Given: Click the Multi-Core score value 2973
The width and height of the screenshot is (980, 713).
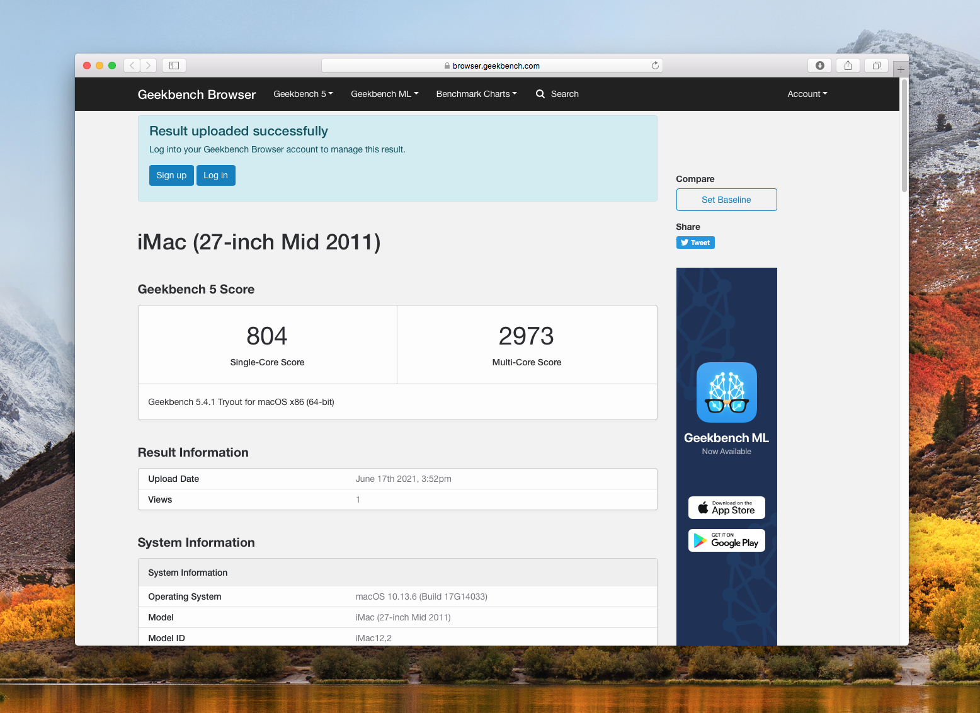Looking at the screenshot, I should click(527, 336).
